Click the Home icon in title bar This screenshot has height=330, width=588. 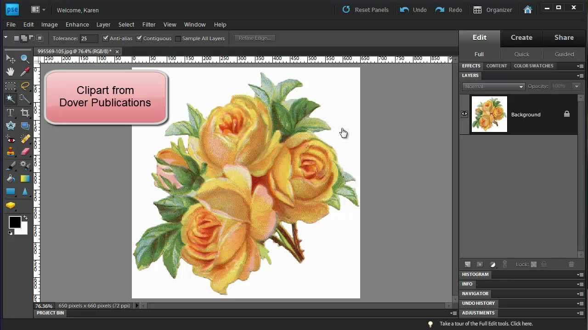coord(528,10)
